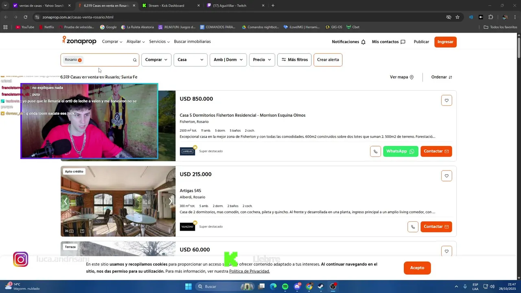Open Spotify from the taskbar
Viewport: 521px width, 293px height.
[285, 286]
